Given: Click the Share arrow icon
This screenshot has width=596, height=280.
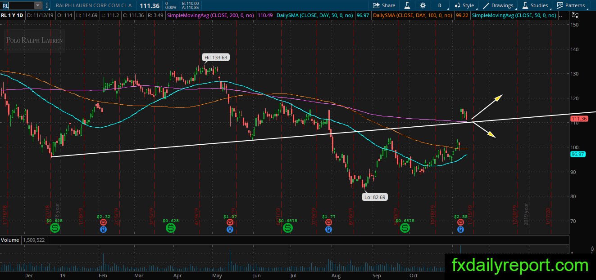Looking at the screenshot, I should click(x=376, y=5).
